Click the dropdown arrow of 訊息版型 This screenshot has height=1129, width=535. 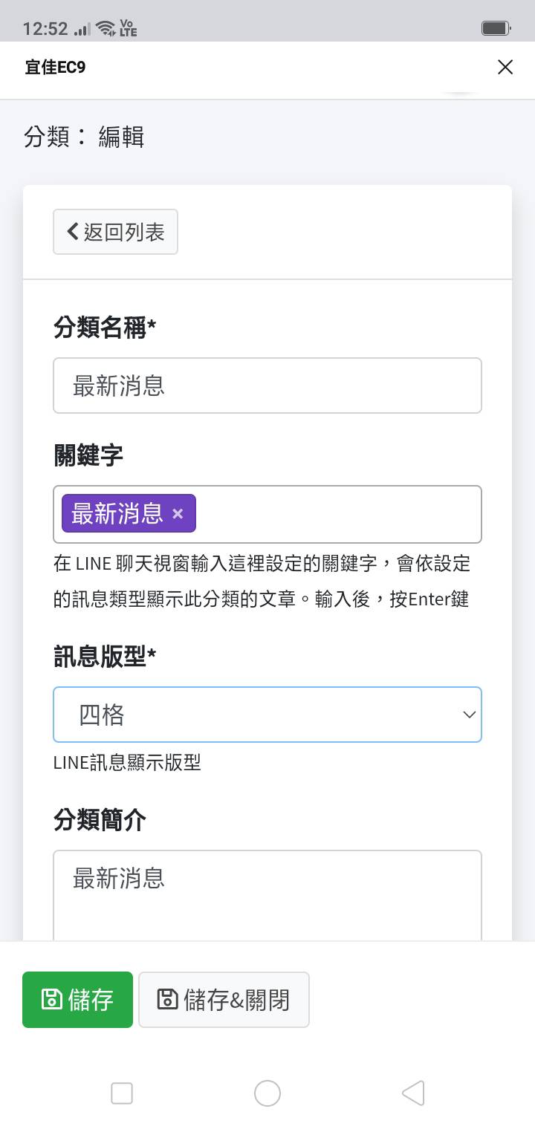pyautogui.click(x=469, y=715)
